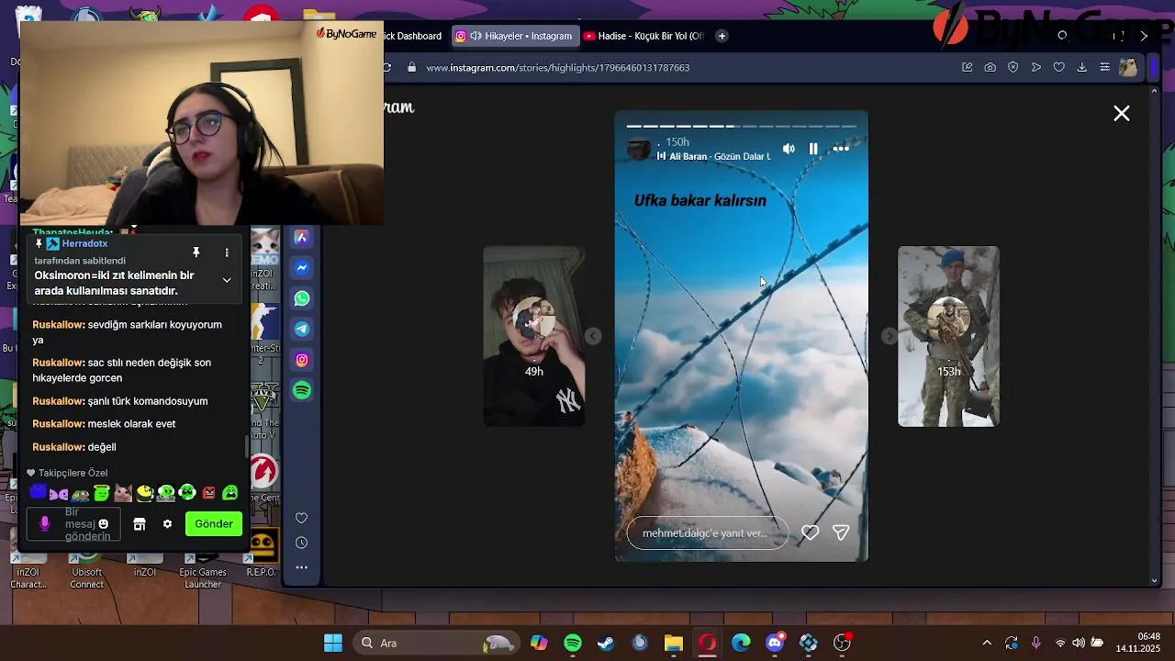Viewport: 1175px width, 661px height.
Task: Send chat message with Gönder button
Action: coord(213,523)
